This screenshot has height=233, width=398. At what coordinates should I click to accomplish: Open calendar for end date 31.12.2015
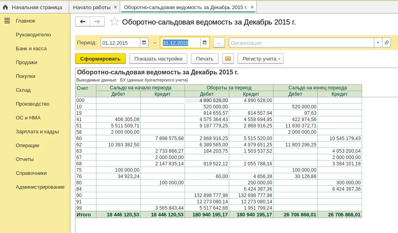(205, 43)
